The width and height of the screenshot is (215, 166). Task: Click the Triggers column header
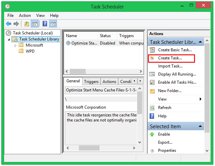tap(130, 36)
